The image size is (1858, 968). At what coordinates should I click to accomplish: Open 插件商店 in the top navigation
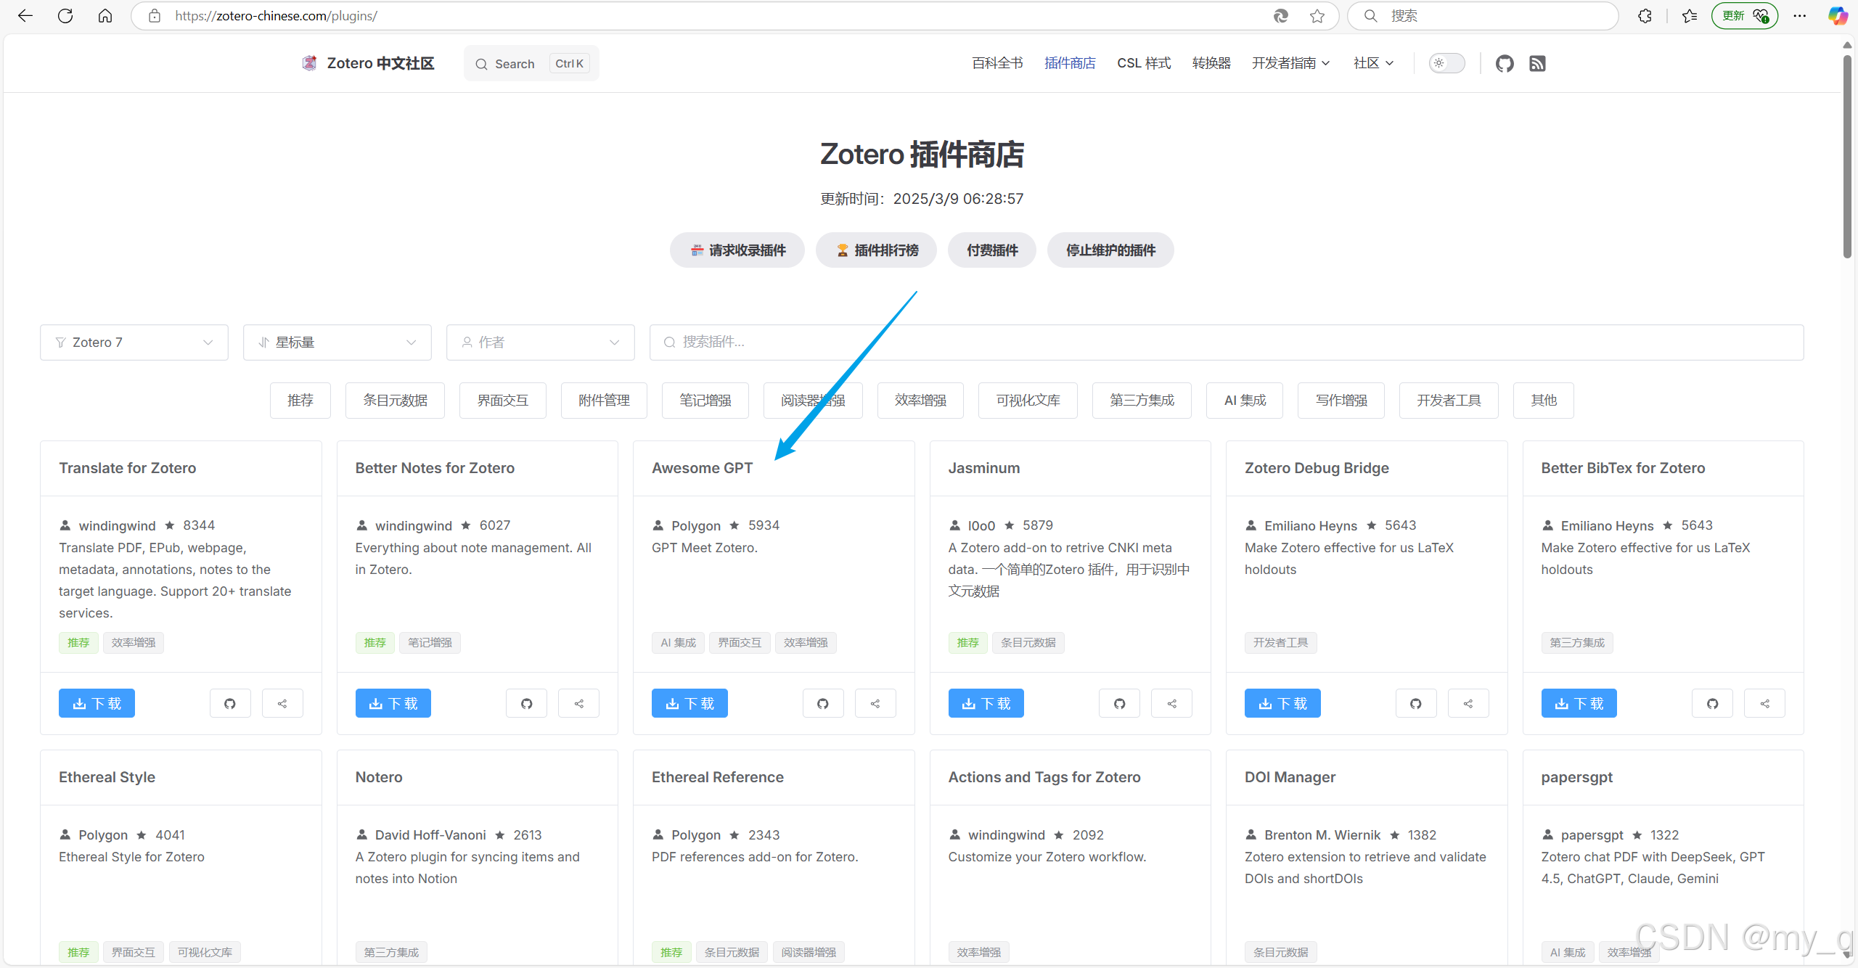click(x=1070, y=63)
